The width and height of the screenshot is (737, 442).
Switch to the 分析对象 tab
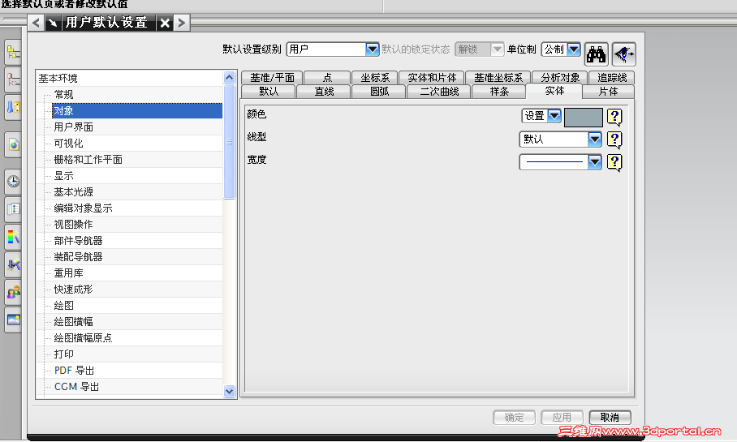[560, 78]
